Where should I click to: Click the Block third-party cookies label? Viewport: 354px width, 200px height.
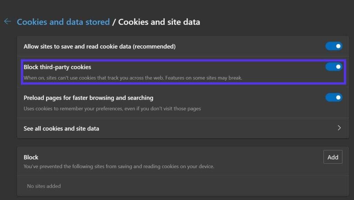57,67
